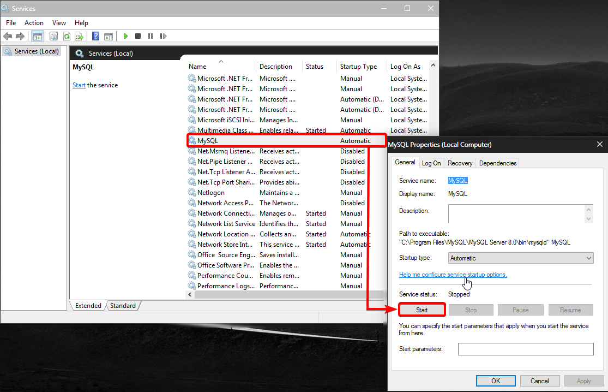Switch to the Log On tab
Image resolution: width=608 pixels, height=392 pixels.
[x=431, y=163]
